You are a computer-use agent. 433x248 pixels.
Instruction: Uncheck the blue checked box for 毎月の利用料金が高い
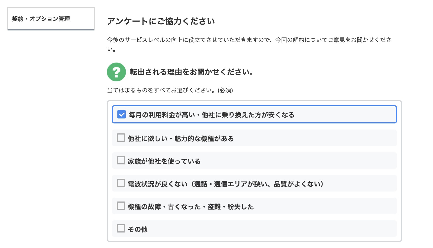(122, 114)
